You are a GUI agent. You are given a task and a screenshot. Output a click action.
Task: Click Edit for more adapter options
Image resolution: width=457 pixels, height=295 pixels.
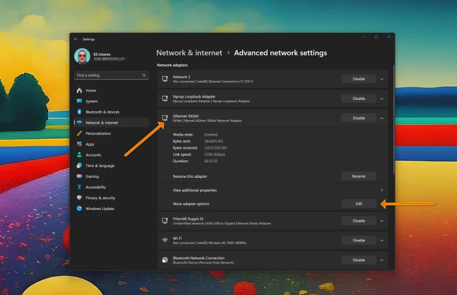click(x=359, y=203)
